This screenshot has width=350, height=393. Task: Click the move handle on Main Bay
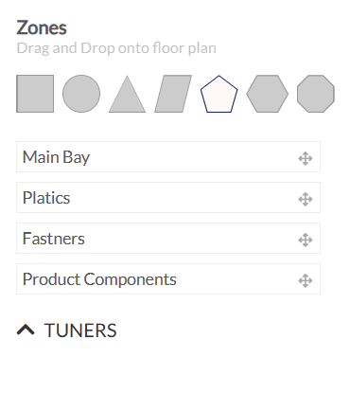pyautogui.click(x=306, y=158)
